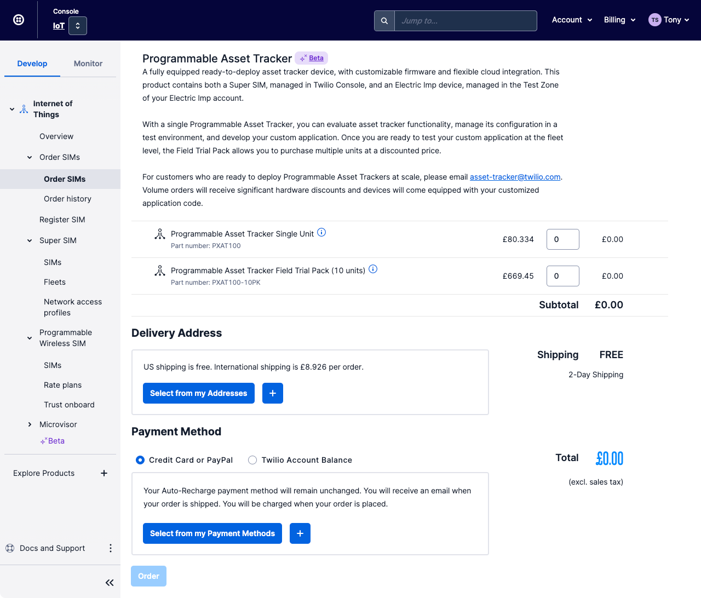Screen dimensions: 701x598
Task: Switch to the Monitor tab
Action: [88, 64]
